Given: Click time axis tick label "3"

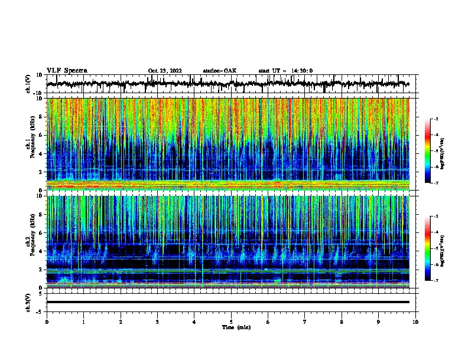Looking at the screenshot, I should pos(157,322).
